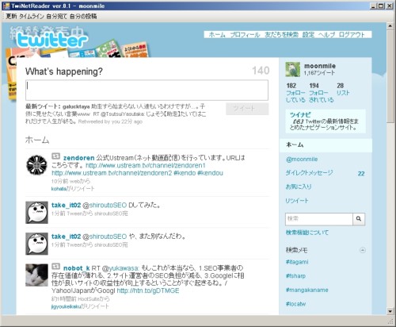The image size is (396, 327).
Task: Focus the What's happening tweet text box
Action: [147, 90]
